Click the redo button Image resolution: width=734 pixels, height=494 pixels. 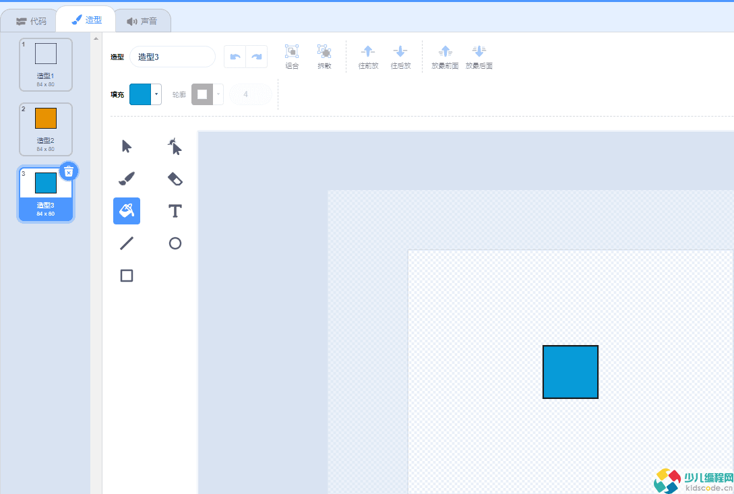tap(257, 57)
